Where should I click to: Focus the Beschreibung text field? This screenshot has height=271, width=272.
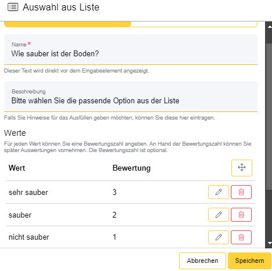tap(130, 97)
